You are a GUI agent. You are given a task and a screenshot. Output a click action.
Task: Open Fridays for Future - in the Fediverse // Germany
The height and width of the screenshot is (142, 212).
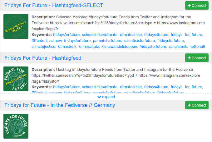tap(60, 105)
